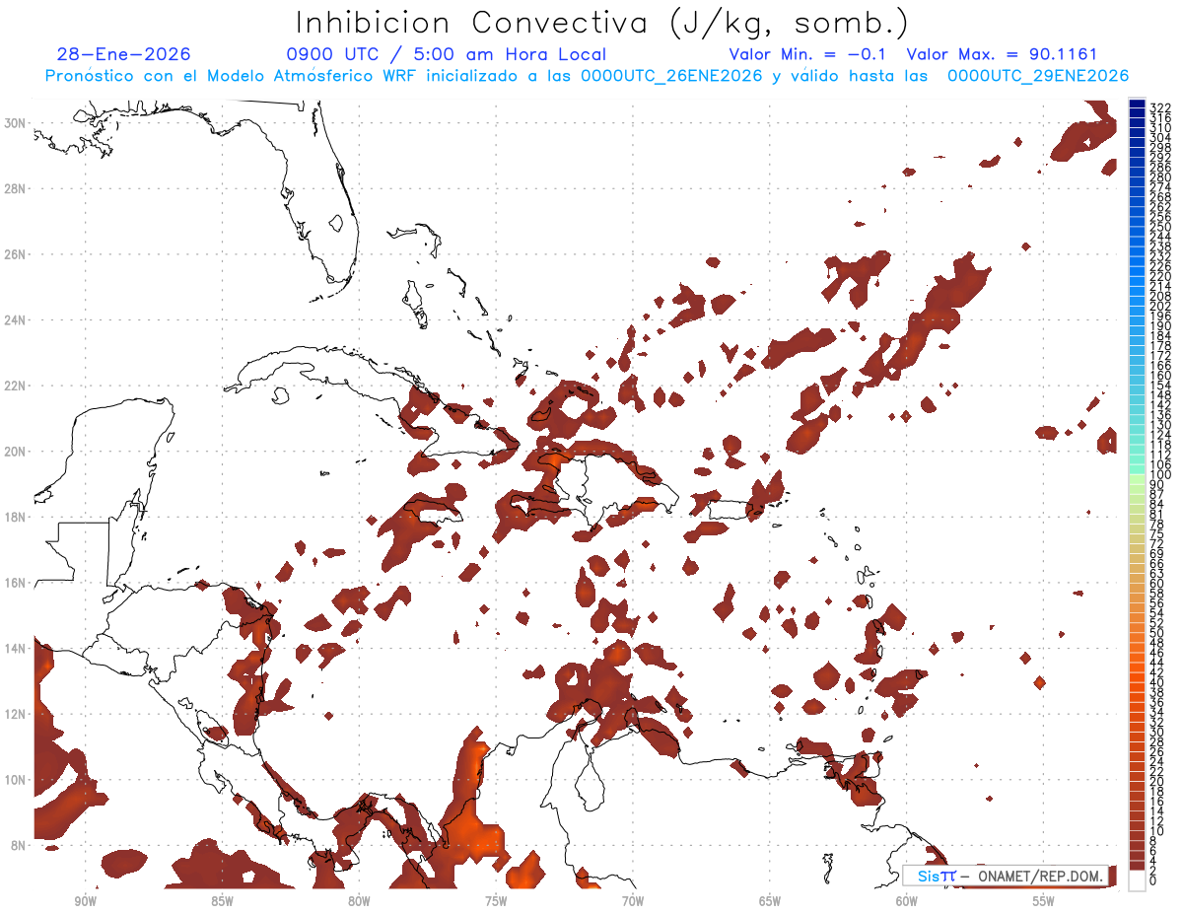Click the 65W longitude label

(x=770, y=901)
